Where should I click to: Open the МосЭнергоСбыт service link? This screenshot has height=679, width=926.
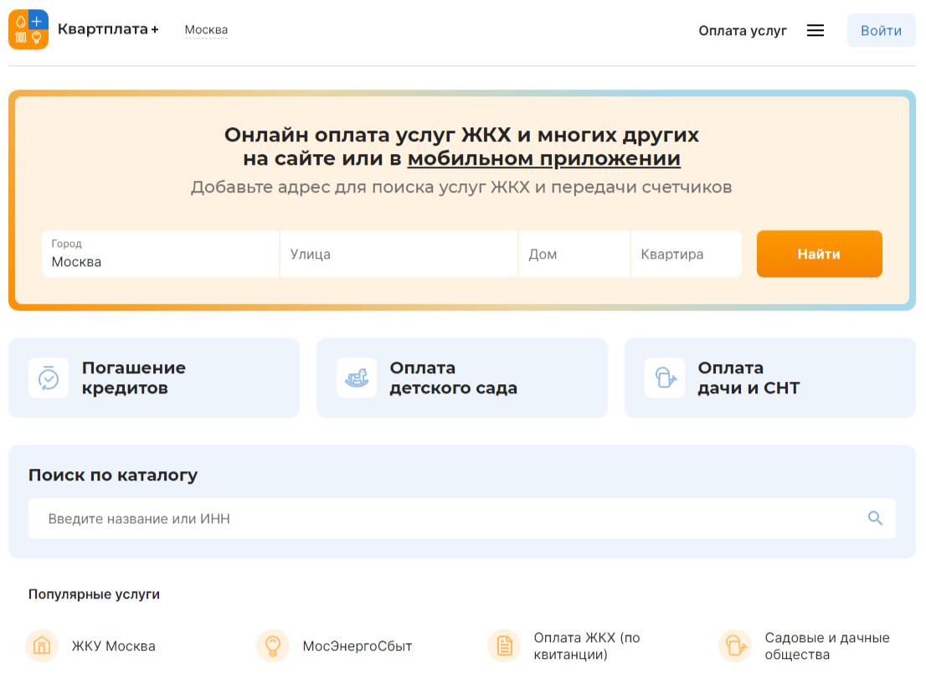pyautogui.click(x=358, y=646)
